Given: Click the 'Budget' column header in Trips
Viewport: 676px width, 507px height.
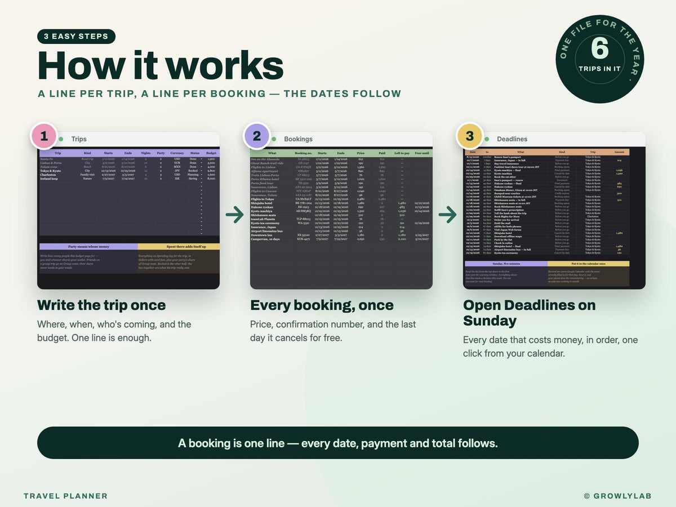Looking at the screenshot, I should [x=211, y=153].
